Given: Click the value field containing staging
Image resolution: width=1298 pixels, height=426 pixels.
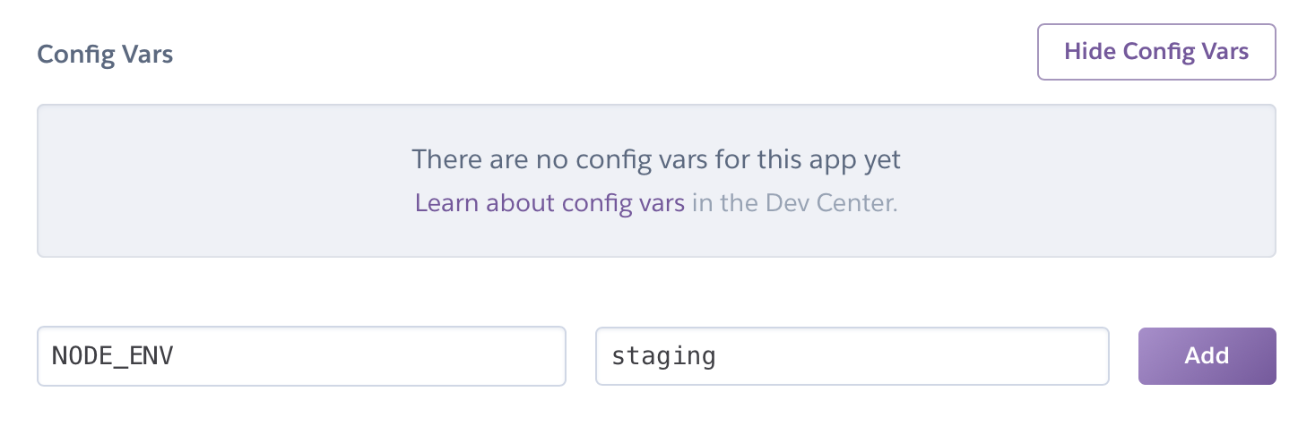Looking at the screenshot, I should tap(852, 356).
